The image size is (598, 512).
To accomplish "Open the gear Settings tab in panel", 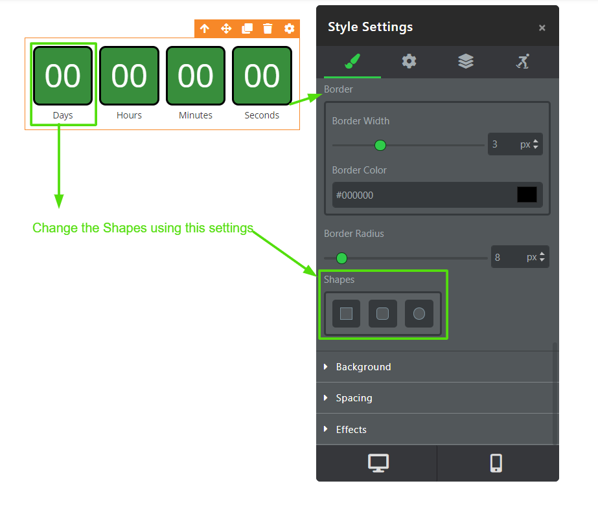I will tap(409, 61).
